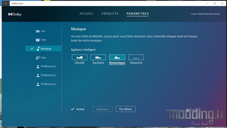Image resolution: width=227 pixels, height=128 pixels.
Task: Minimize the Dolby Access window
Action: pyautogui.click(x=207, y=3)
